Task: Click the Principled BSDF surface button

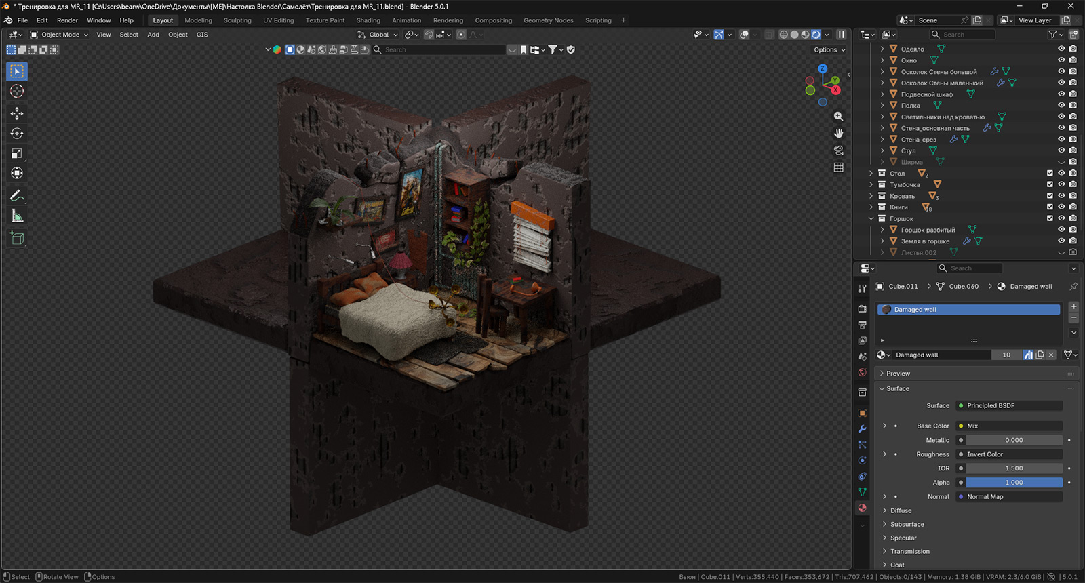Action: point(1009,405)
